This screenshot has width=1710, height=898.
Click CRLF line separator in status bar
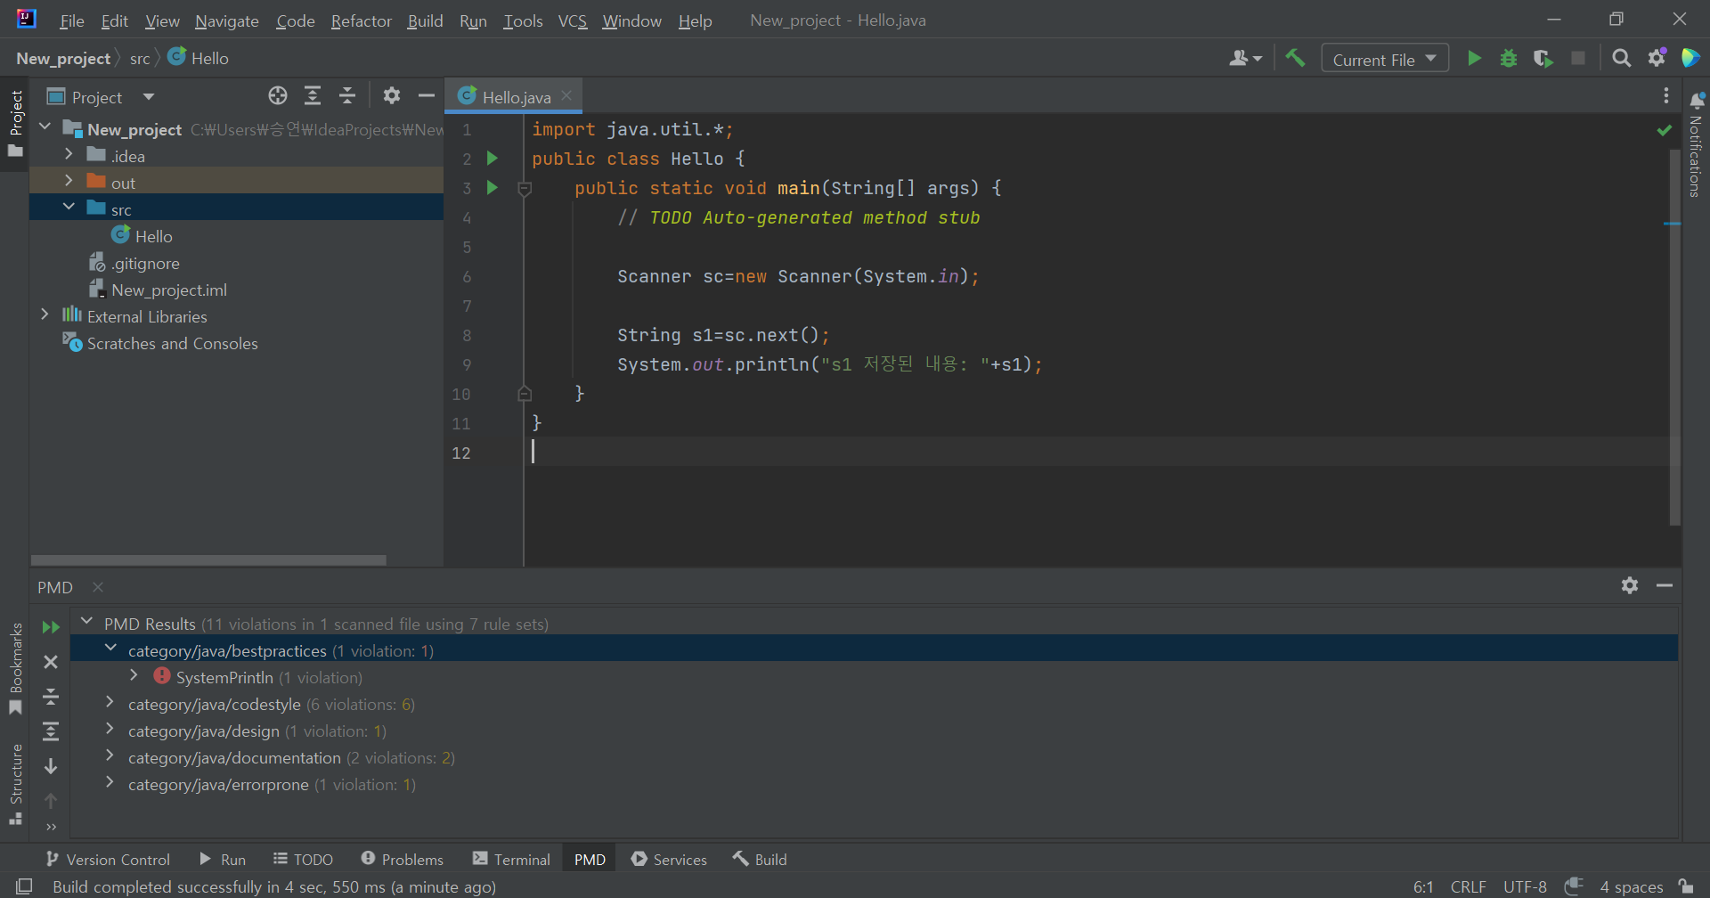tap(1468, 886)
